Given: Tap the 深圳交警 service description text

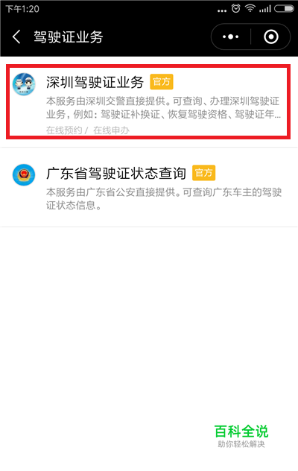Looking at the screenshot, I should coord(163,107).
